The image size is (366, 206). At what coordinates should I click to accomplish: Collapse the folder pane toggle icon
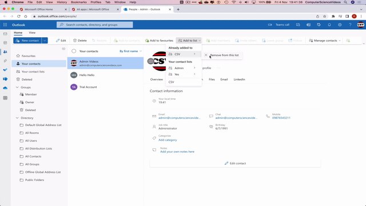pyautogui.click(x=63, y=49)
